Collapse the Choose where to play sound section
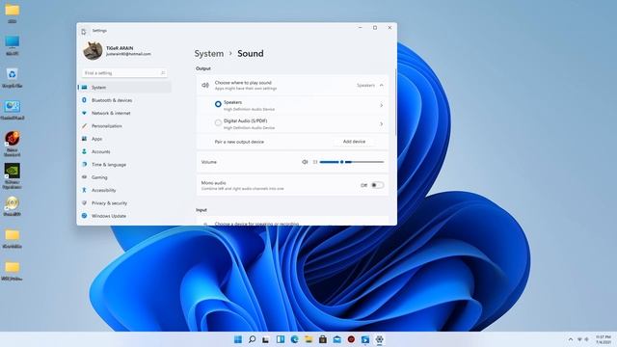Viewport: 617px width, 347px height. click(x=382, y=86)
